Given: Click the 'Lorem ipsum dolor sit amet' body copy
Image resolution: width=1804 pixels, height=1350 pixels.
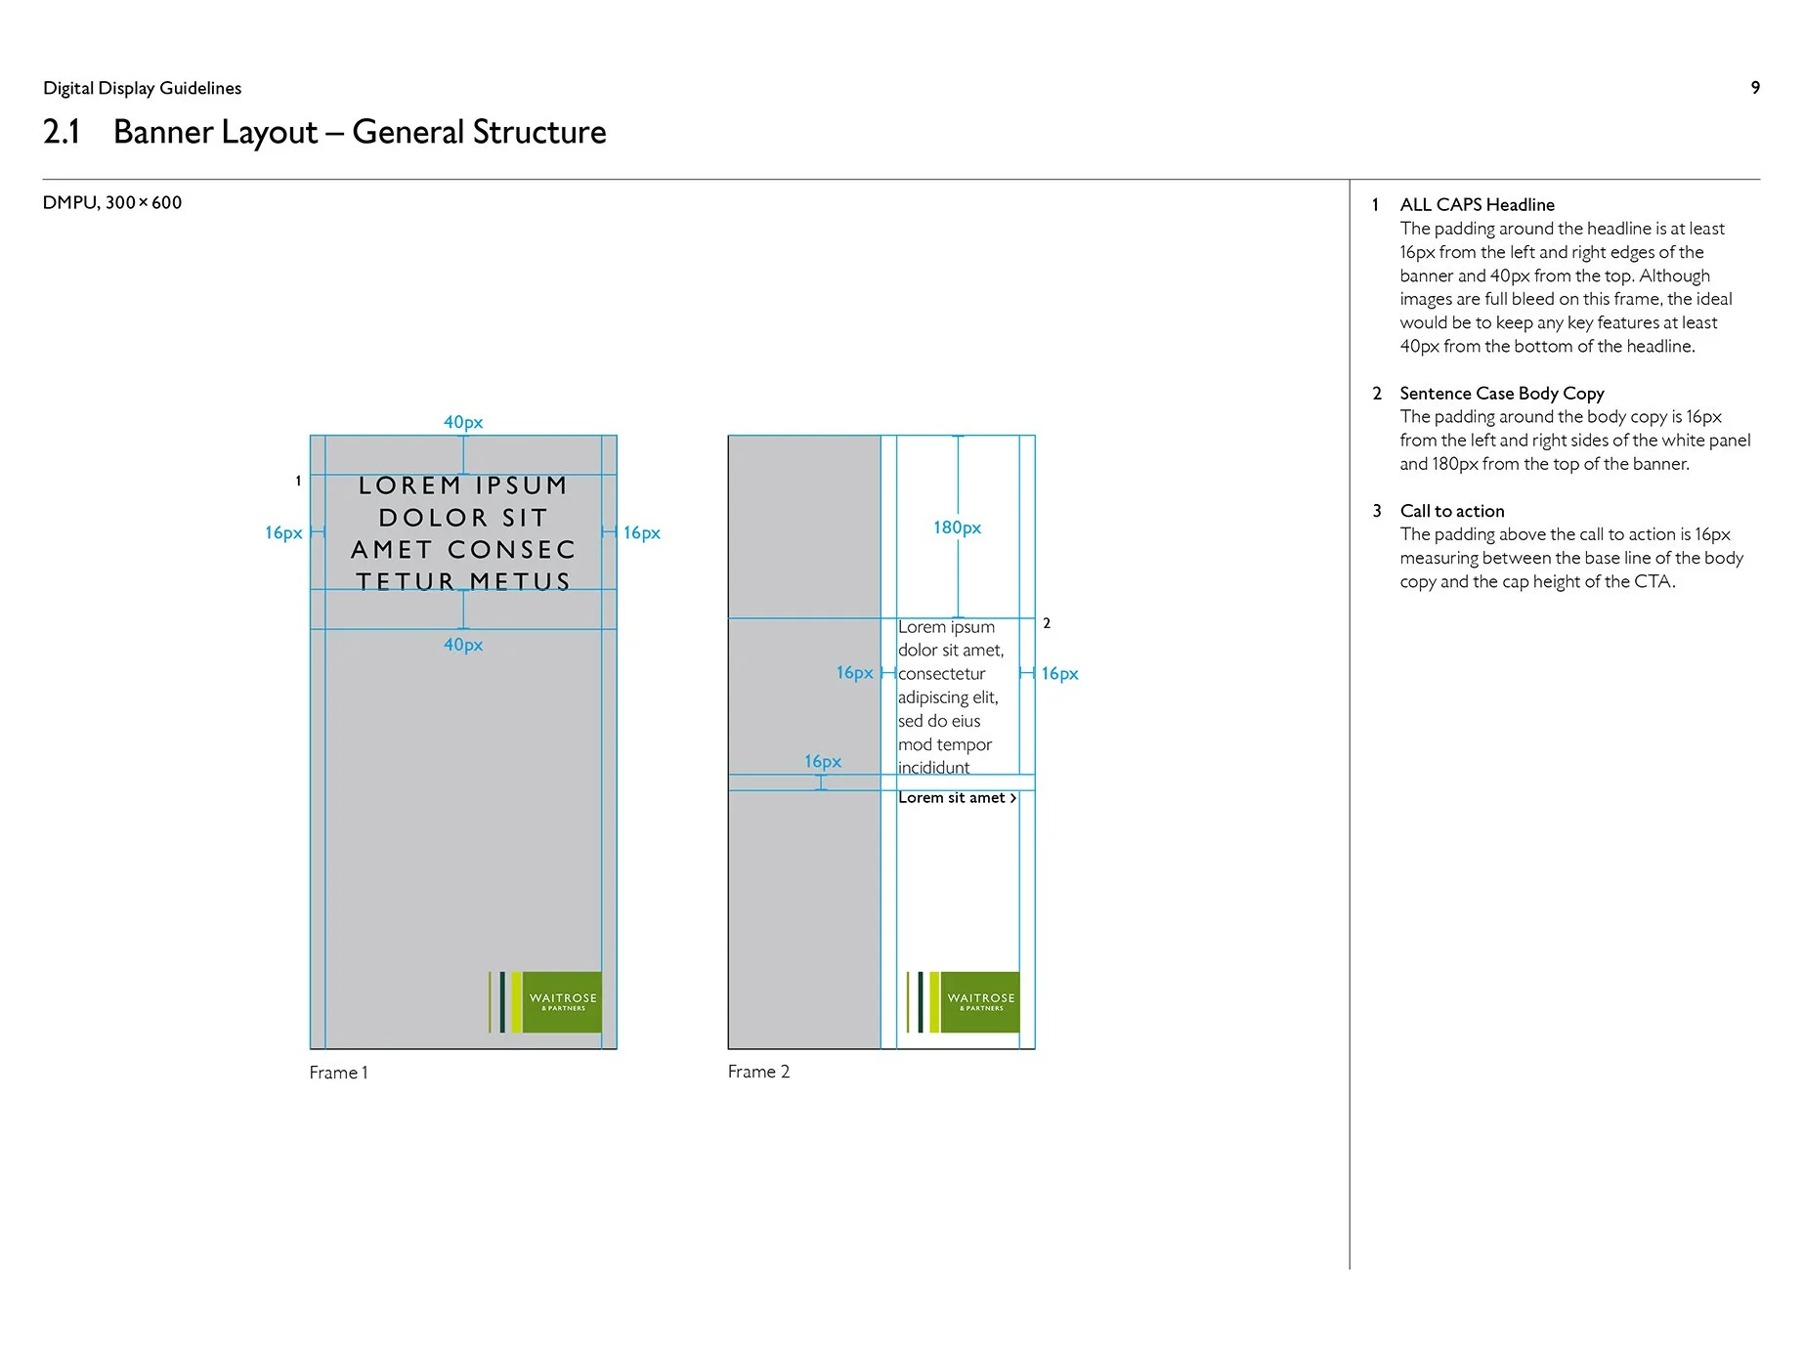Looking at the screenshot, I should click(951, 696).
